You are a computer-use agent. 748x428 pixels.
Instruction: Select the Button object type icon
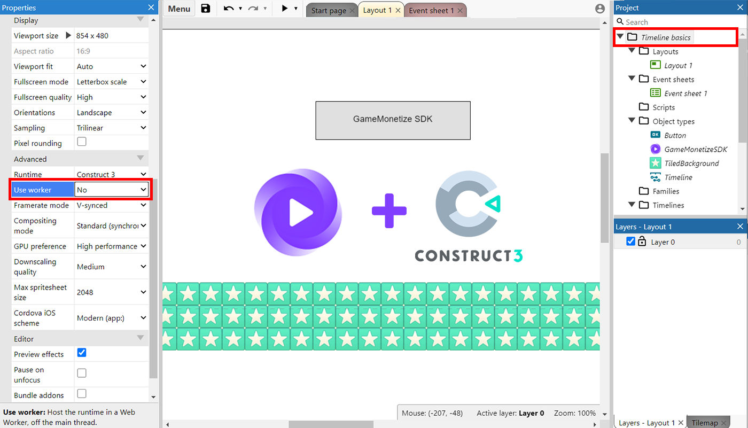tap(655, 135)
